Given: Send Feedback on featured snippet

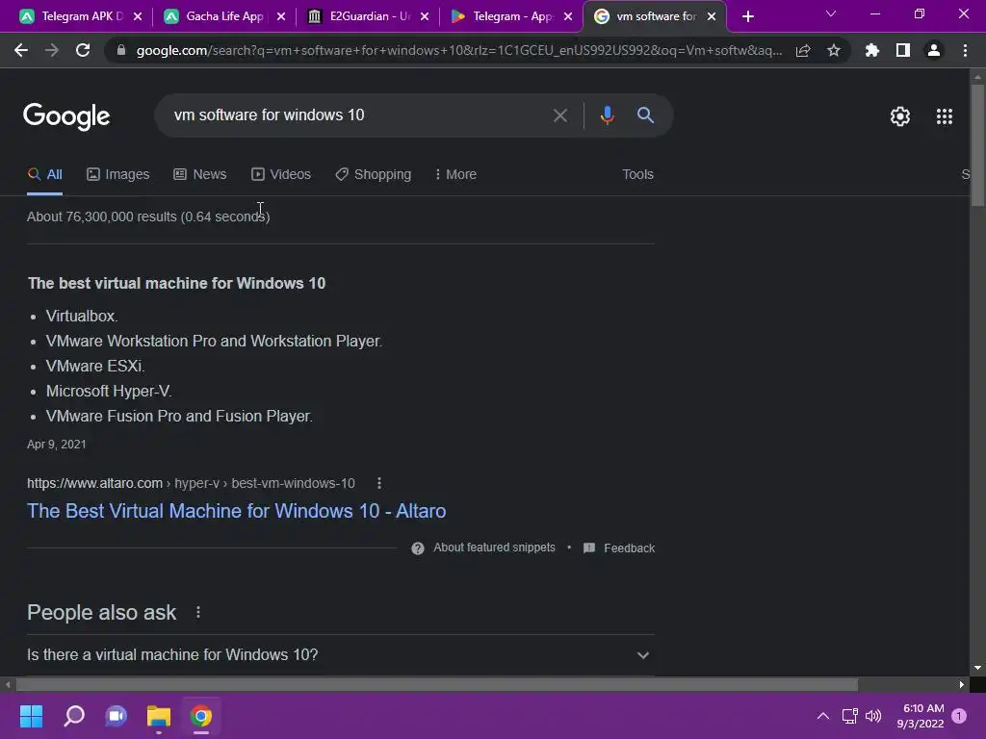Looking at the screenshot, I should click(x=619, y=548).
